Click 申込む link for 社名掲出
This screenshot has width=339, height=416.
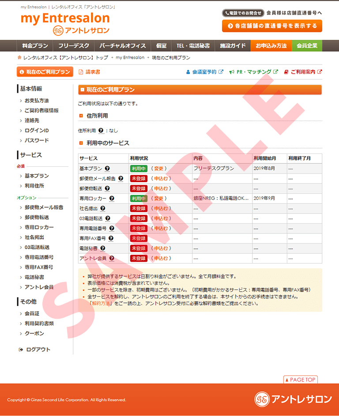click(161, 208)
